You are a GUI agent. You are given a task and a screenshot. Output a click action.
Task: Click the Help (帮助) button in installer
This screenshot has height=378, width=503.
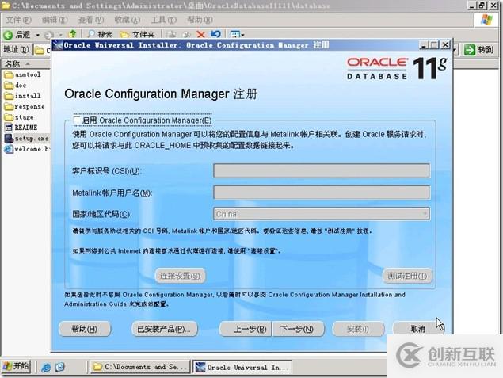pyautogui.click(x=85, y=329)
